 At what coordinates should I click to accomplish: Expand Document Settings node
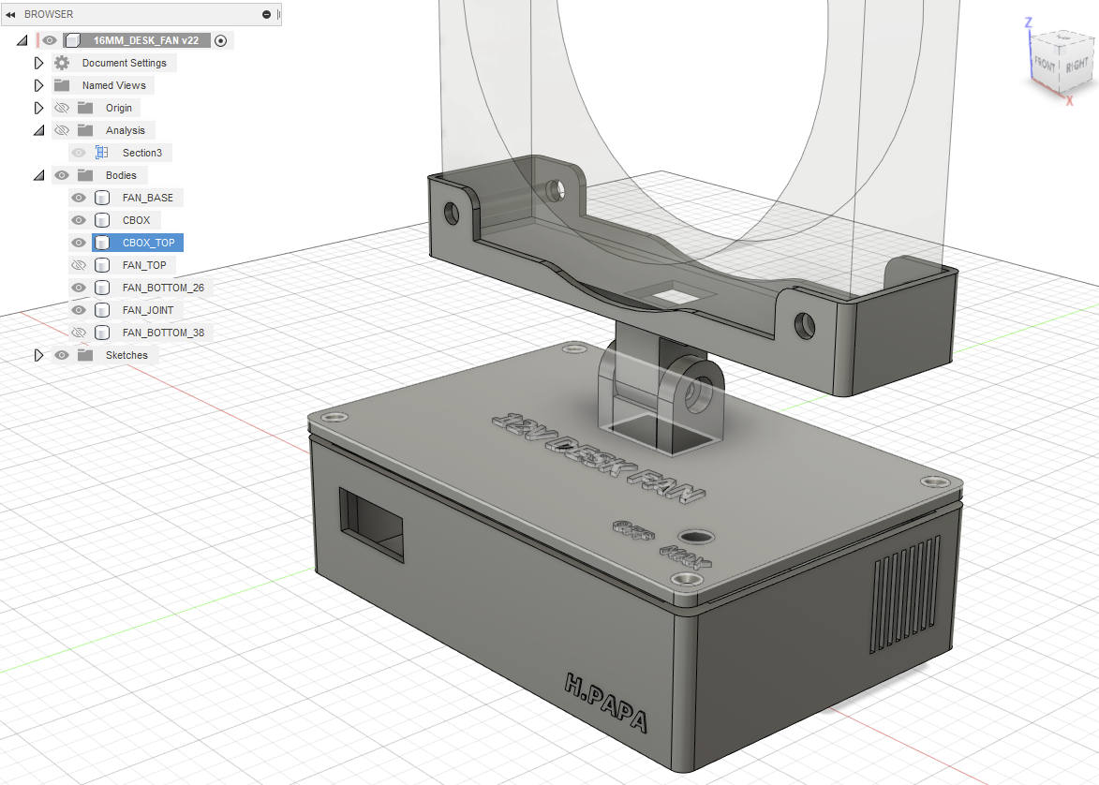pyautogui.click(x=38, y=63)
